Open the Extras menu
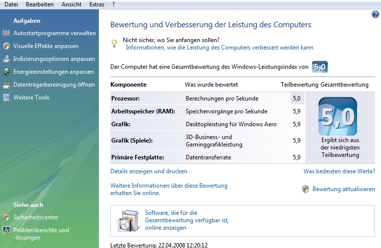This screenshot has width=381, height=248. [97, 4]
